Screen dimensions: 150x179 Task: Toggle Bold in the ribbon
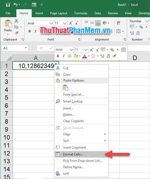[x=30, y=31]
